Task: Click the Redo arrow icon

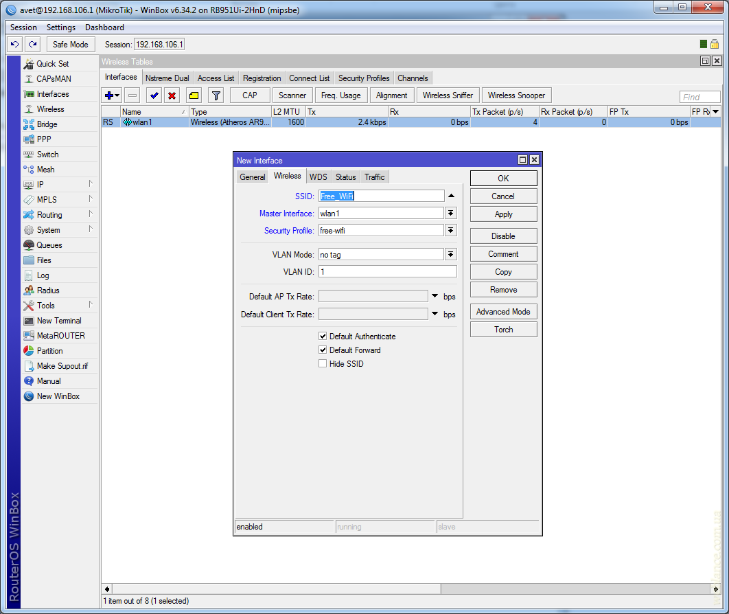Action: tap(32, 44)
